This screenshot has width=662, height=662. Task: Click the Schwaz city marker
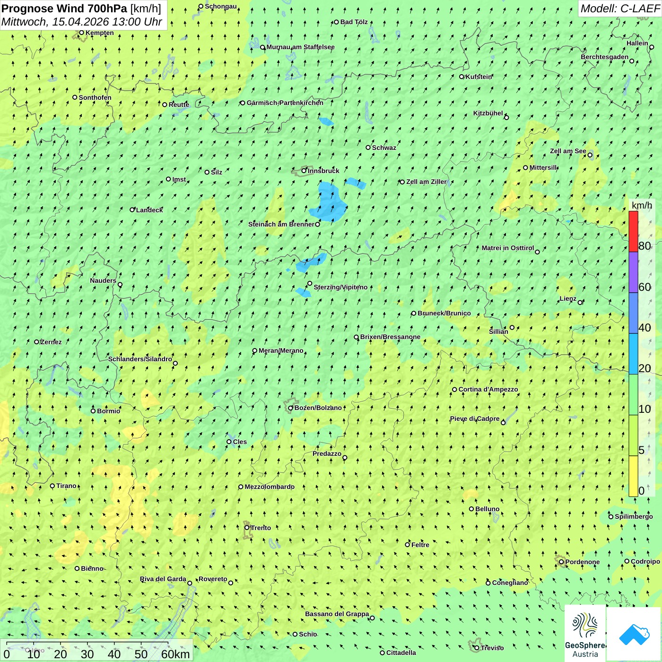click(368, 148)
